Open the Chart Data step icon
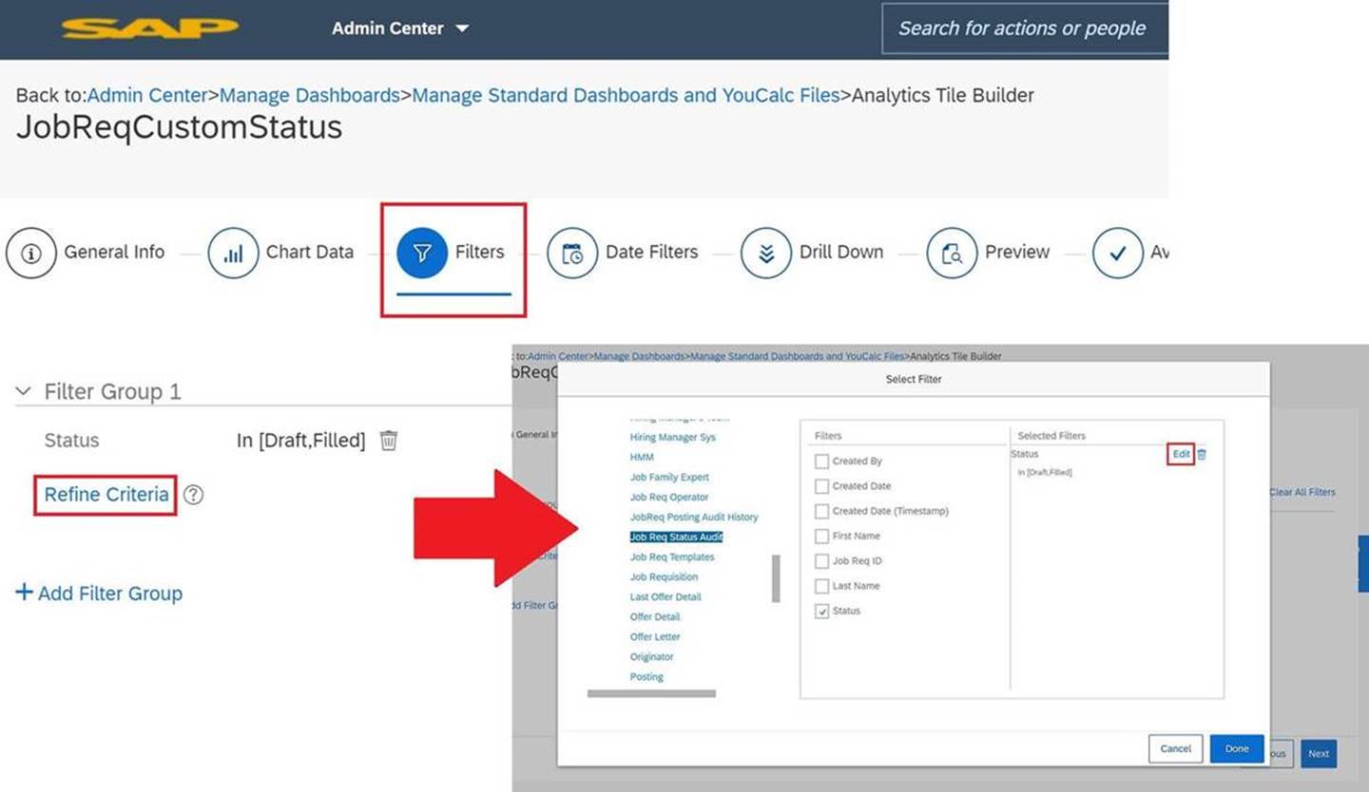 coord(233,254)
